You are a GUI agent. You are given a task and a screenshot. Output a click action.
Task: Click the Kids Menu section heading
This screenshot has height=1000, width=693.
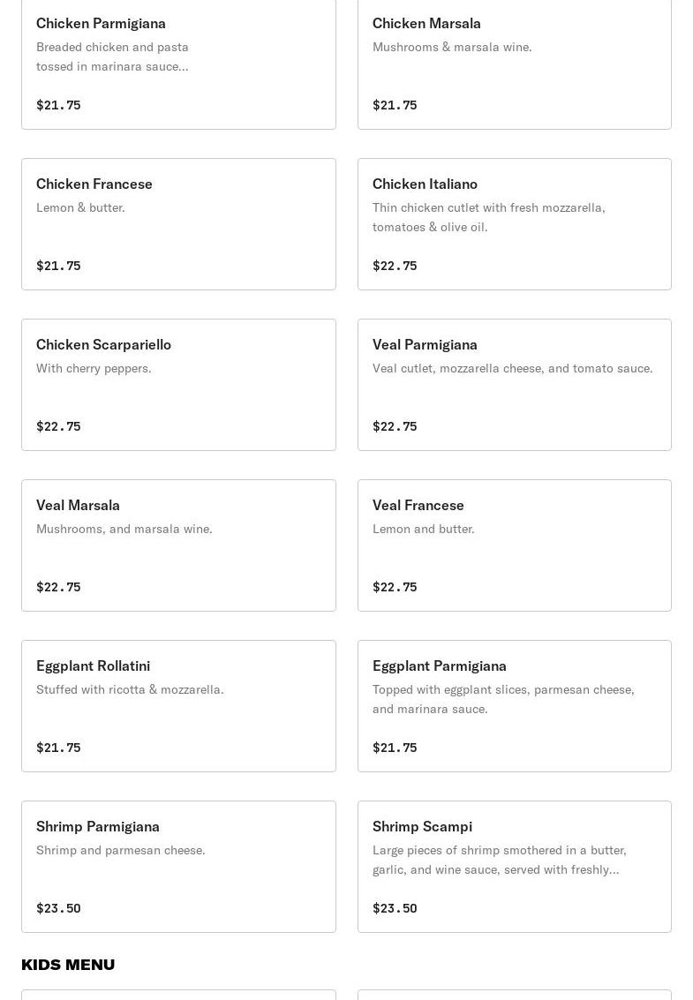[68, 964]
